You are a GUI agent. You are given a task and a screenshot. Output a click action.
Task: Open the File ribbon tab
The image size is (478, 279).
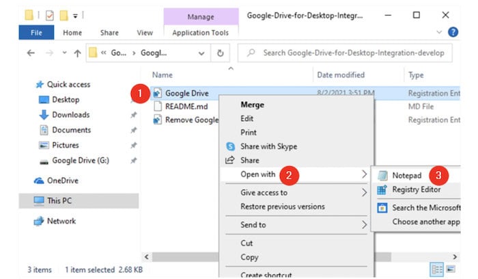36,33
